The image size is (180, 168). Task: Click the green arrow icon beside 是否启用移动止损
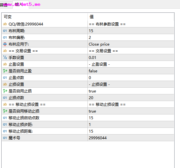click(x=5, y=111)
